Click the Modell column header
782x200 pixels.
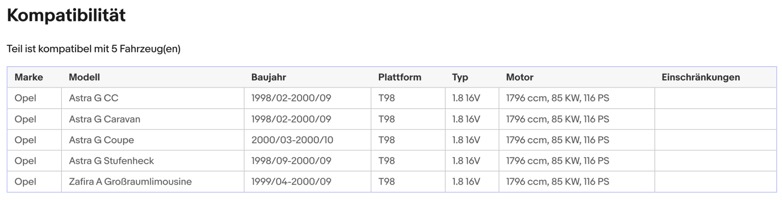pyautogui.click(x=84, y=77)
